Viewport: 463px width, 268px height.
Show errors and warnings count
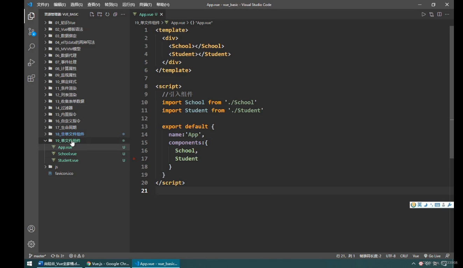[x=77, y=256]
